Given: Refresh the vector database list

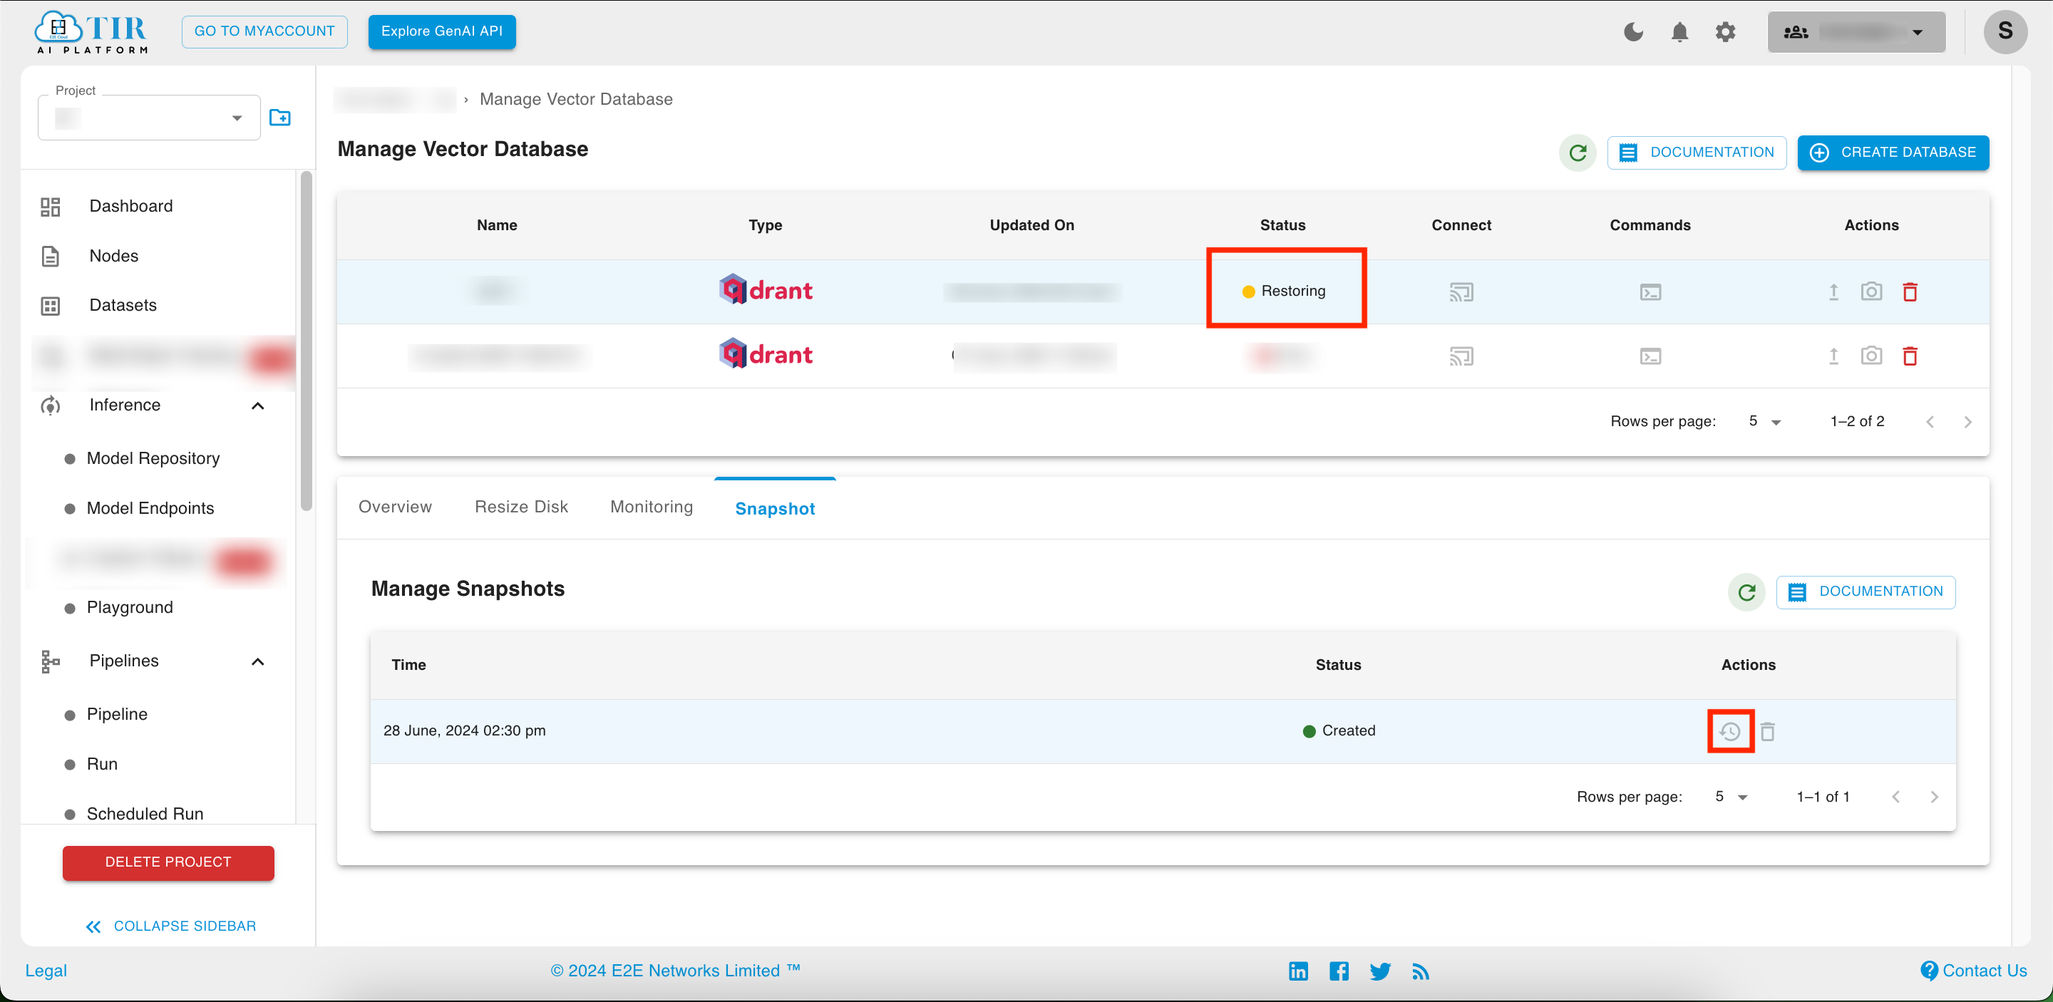Looking at the screenshot, I should pos(1578,153).
